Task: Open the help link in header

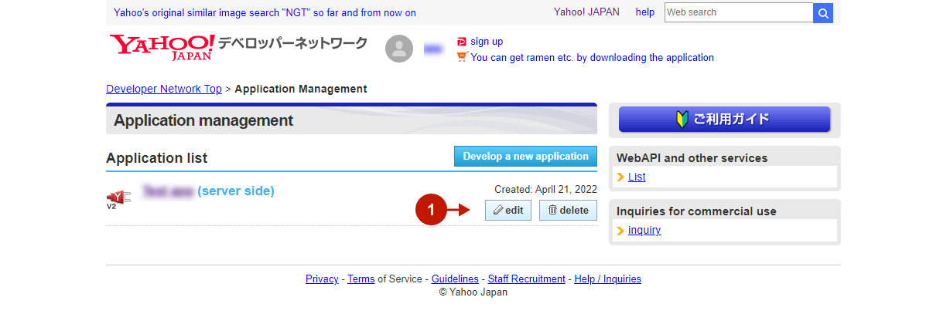Action: (x=645, y=12)
